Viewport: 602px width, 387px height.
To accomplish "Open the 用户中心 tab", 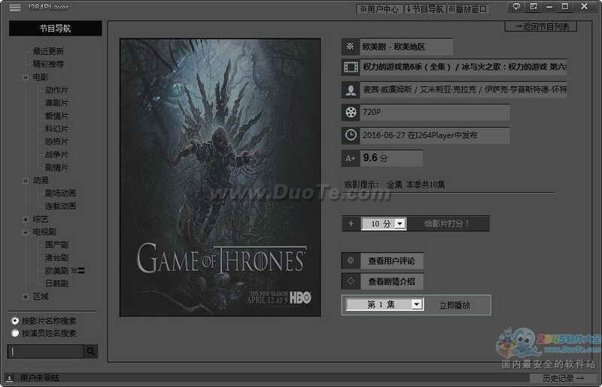I will tap(379, 9).
